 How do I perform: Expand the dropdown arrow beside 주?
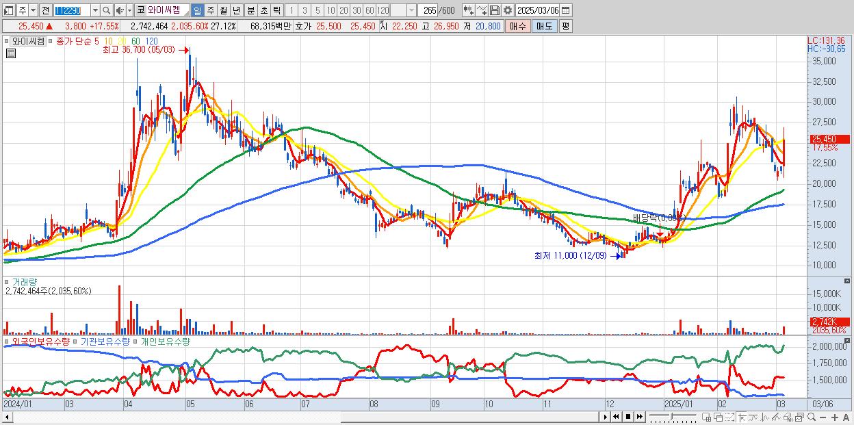[x=32, y=10]
